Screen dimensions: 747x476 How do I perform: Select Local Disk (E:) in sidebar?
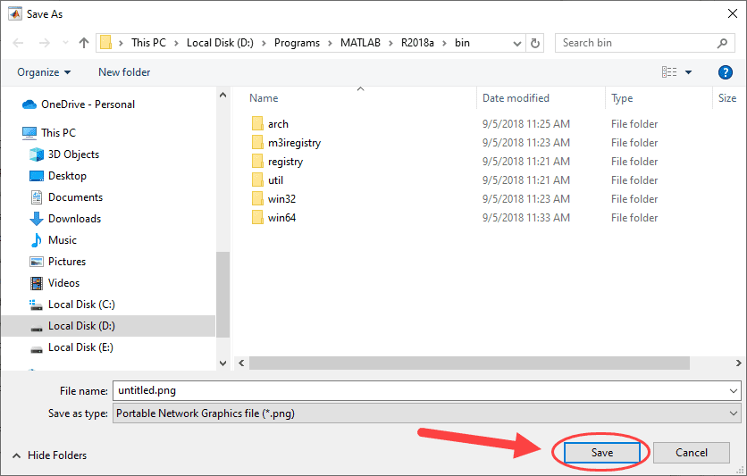pyautogui.click(x=80, y=347)
